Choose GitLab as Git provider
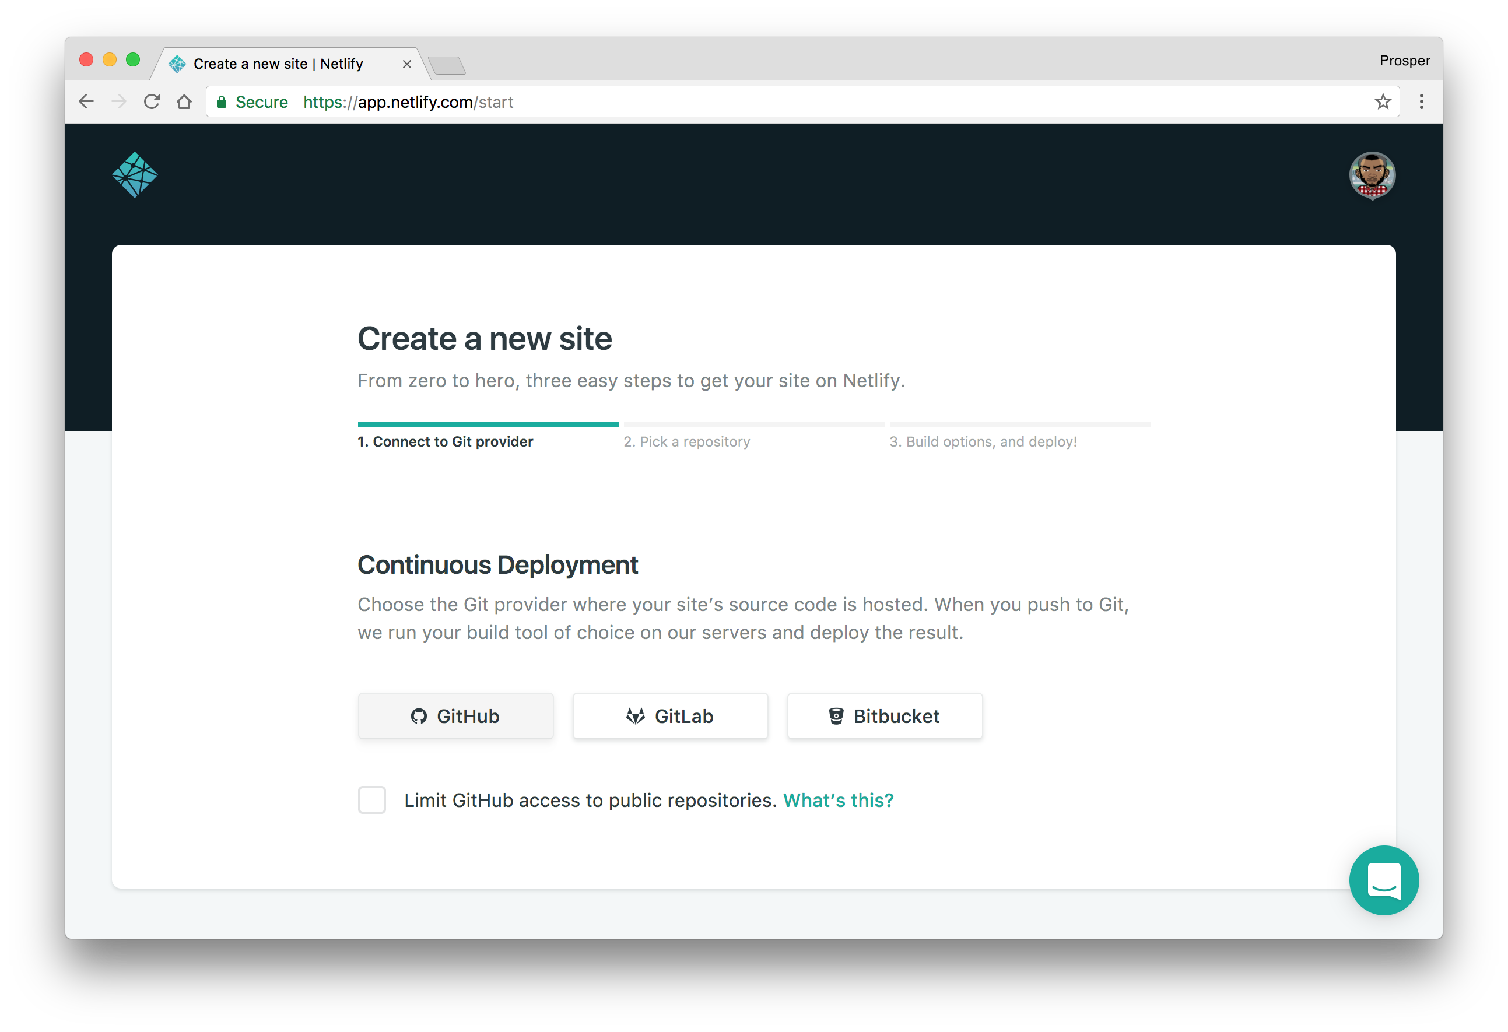This screenshot has height=1032, width=1508. click(x=669, y=716)
